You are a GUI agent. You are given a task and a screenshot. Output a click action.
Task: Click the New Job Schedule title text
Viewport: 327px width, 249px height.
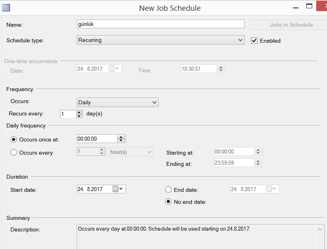[170, 8]
